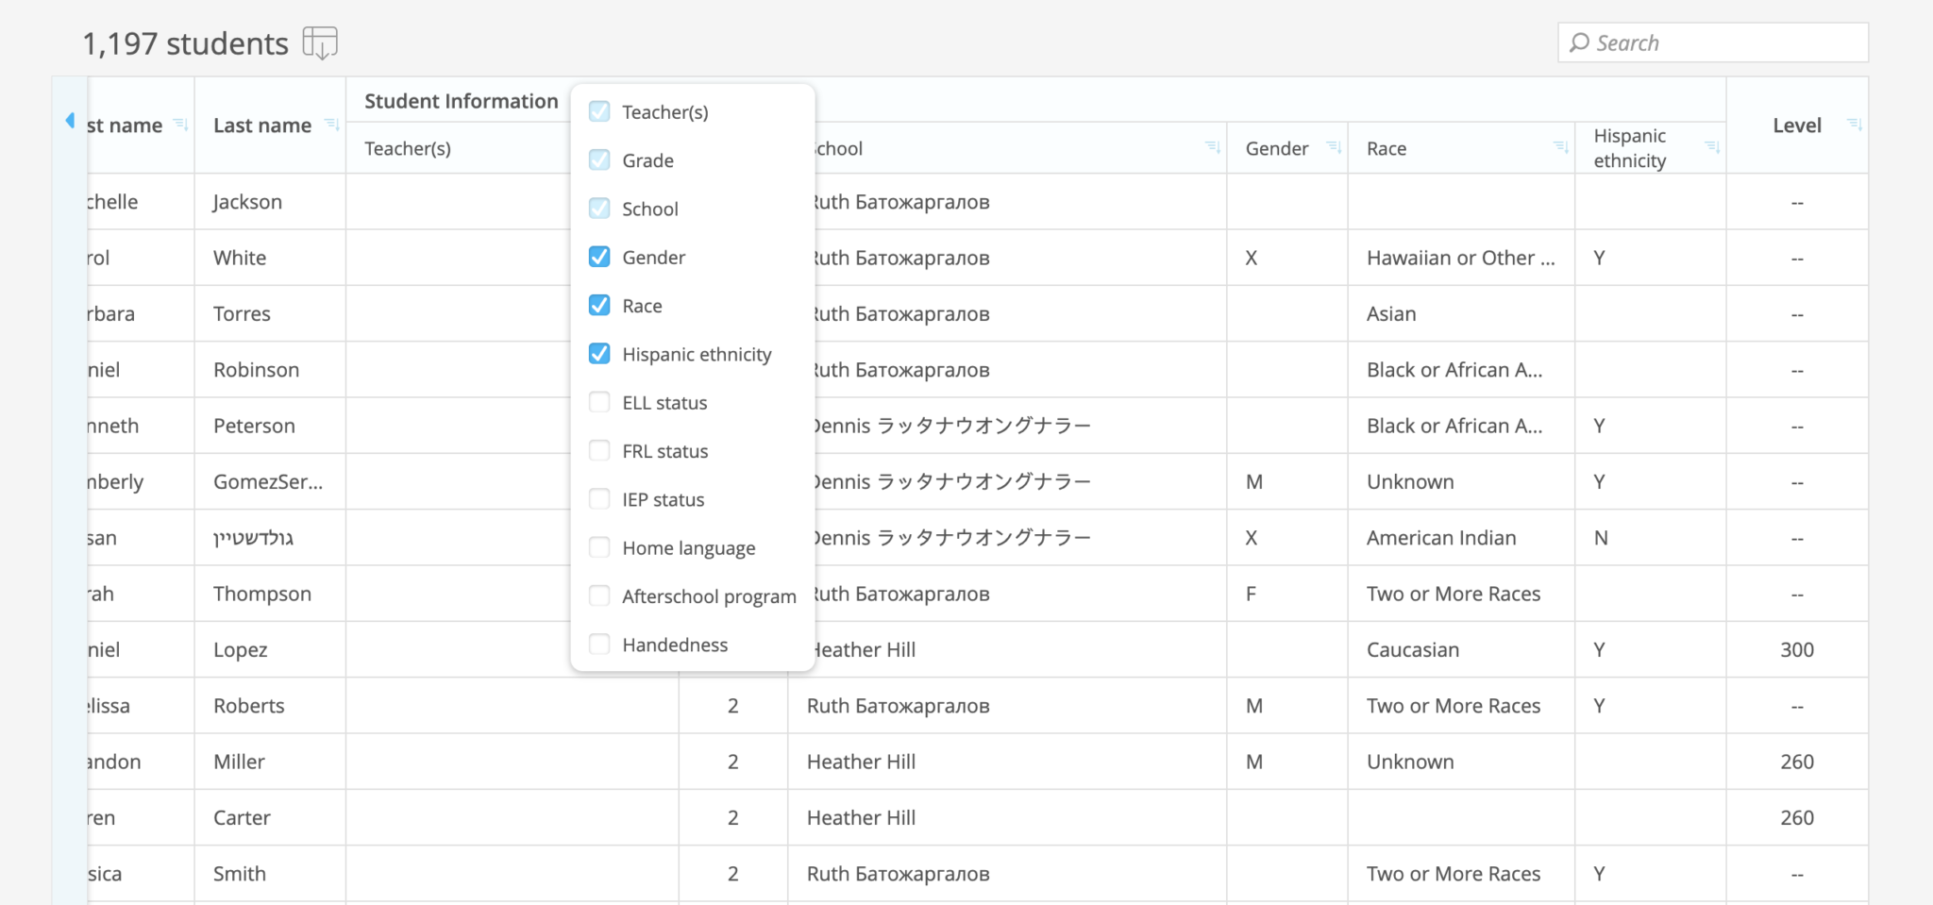Collapse the panel using left blue arrow
Screen dimensions: 1933x905
[70, 121]
